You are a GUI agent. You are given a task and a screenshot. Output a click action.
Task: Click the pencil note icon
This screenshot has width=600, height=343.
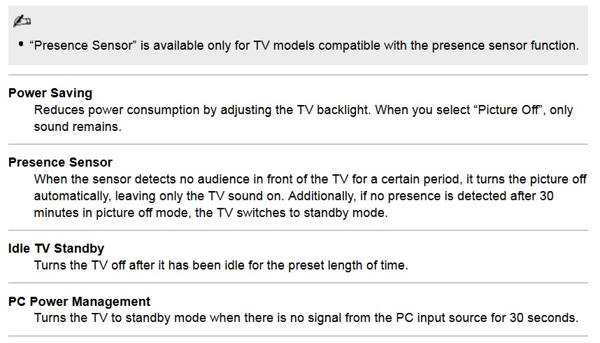coord(22,22)
